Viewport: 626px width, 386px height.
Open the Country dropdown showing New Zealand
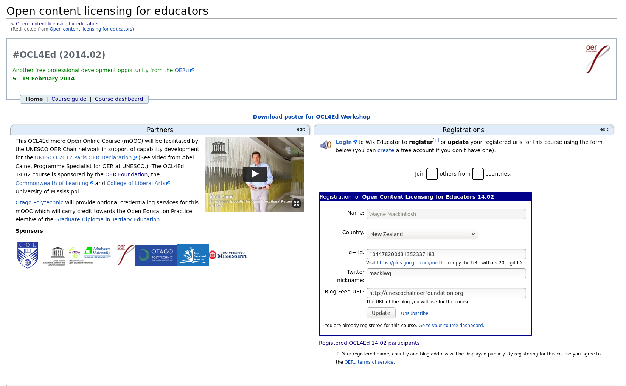[422, 234]
